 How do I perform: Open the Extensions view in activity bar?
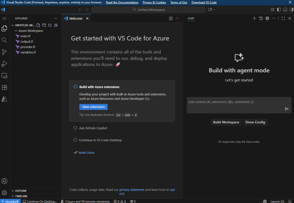point(4,87)
